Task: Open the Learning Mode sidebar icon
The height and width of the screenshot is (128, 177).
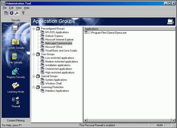Action: pyautogui.click(x=15, y=86)
